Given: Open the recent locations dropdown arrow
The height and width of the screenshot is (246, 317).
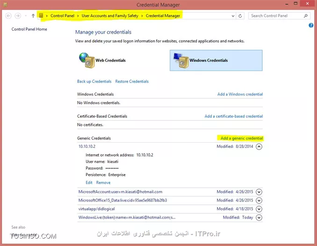Looking at the screenshot, I should click(26, 16).
